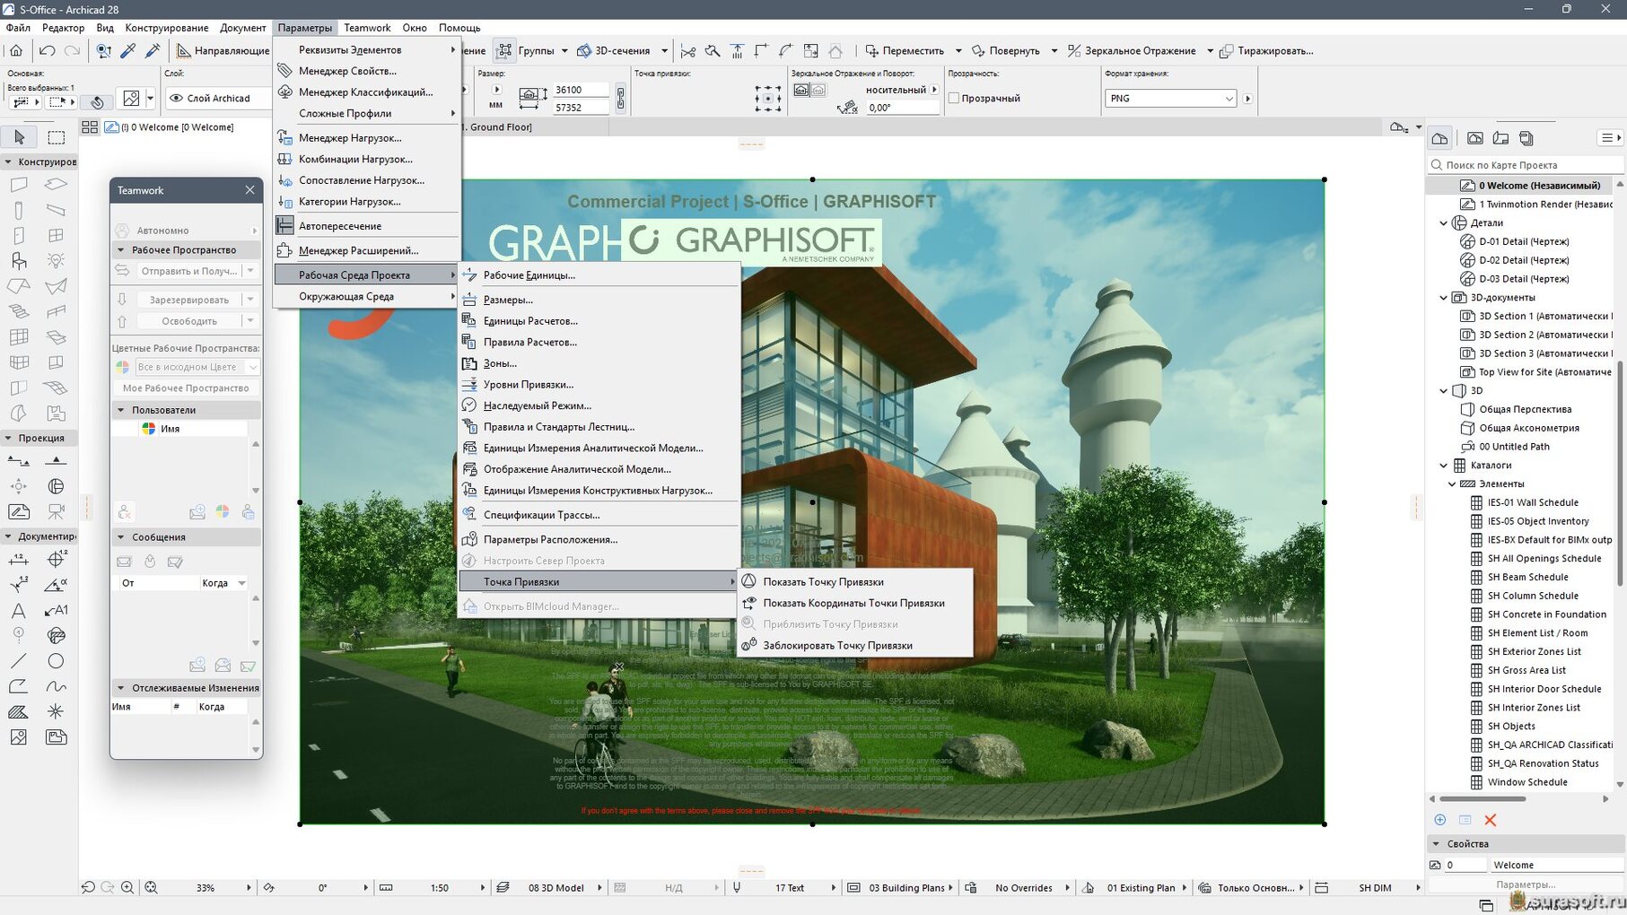Collapse the Детали tree node
Screen dimensions: 1627x915
pos(1443,223)
